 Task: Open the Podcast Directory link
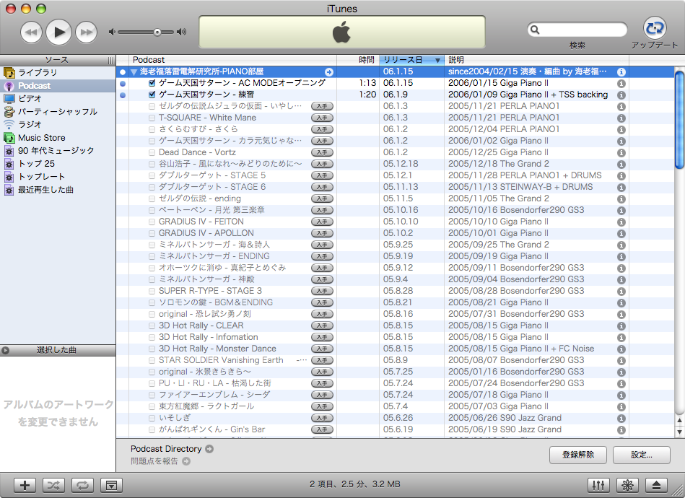pos(172,449)
